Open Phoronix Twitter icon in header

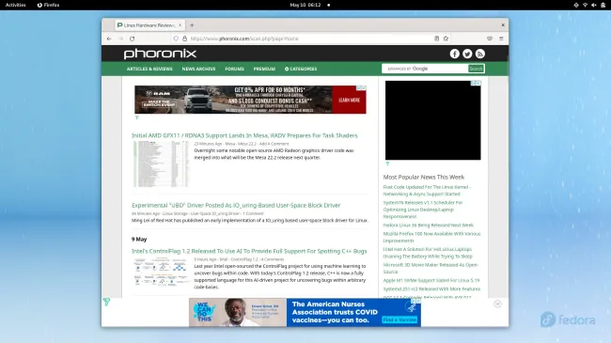coord(467,54)
